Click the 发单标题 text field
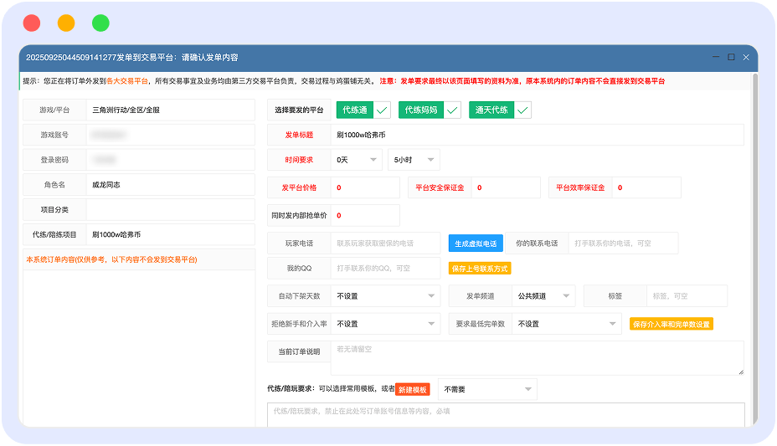This screenshot has width=777, height=446. tap(536, 135)
